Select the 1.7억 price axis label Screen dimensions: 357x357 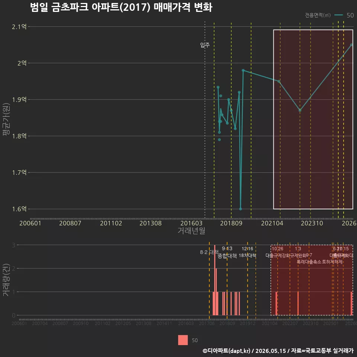[19, 173]
